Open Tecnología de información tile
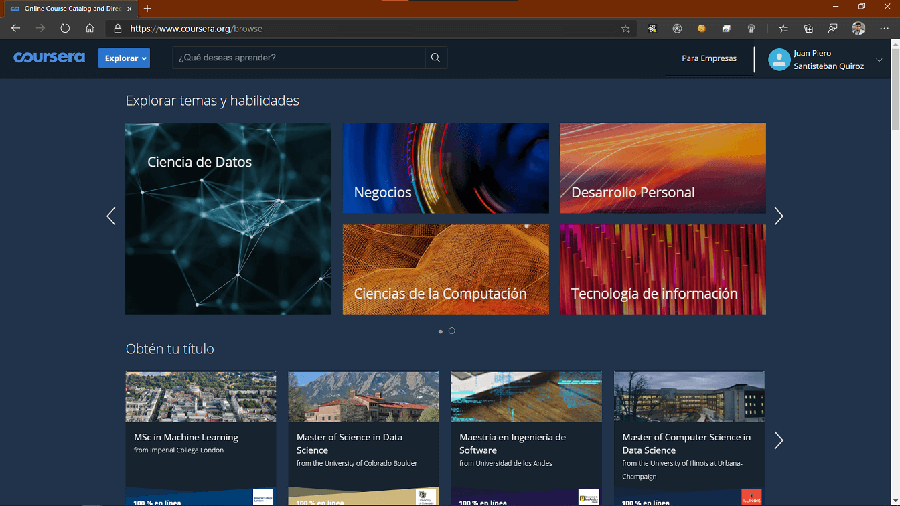Screen dimensions: 900x506 pos(663,269)
